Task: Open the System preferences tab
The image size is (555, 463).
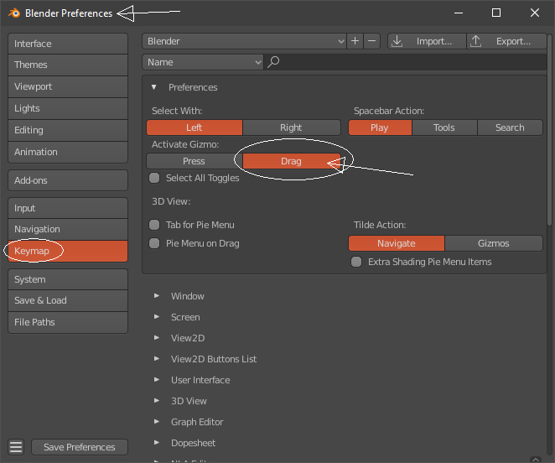Action: click(68, 279)
